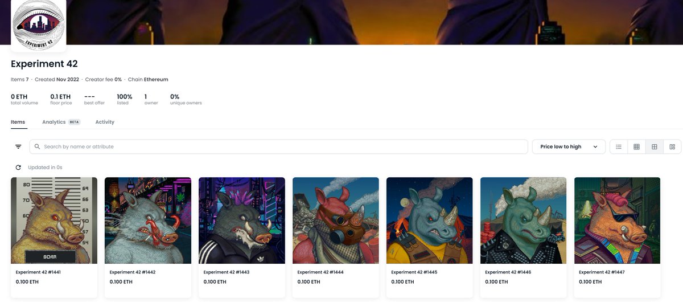683x302 pixels.
Task: Click the title Experiment 42 #1443
Action: [227, 272]
